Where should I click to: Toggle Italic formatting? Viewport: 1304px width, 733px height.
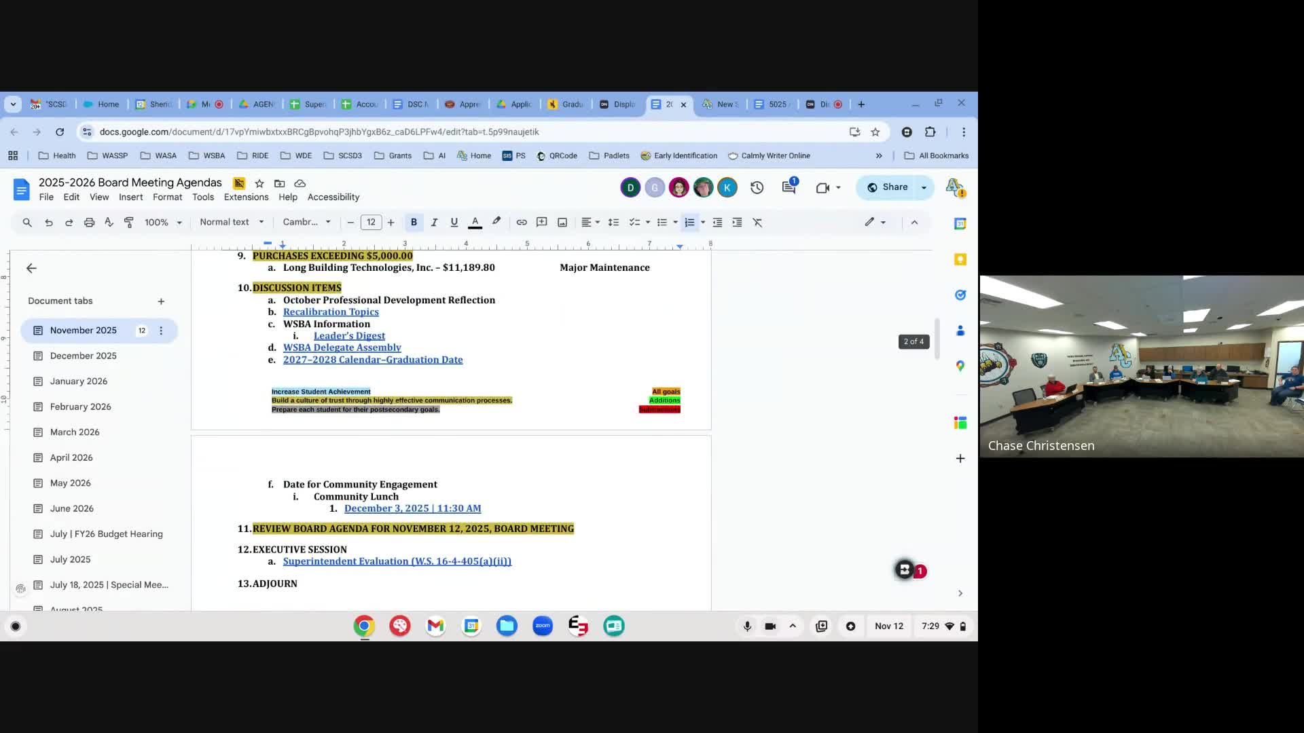[x=434, y=223]
